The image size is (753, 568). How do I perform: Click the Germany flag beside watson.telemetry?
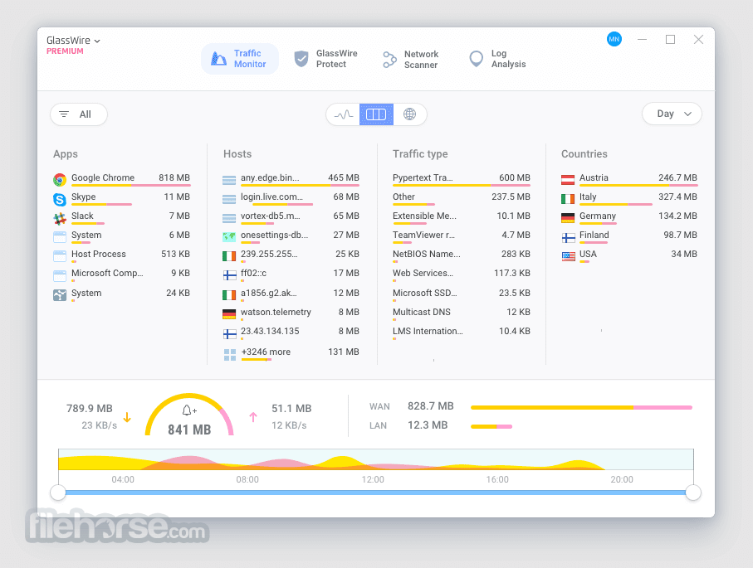pos(229,314)
